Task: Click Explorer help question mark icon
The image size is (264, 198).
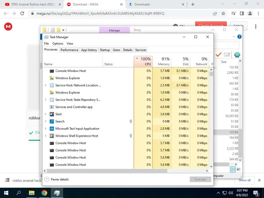Action: tap(239, 37)
